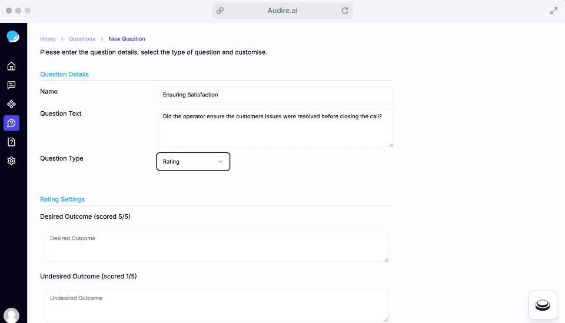Click the Question Details section heading
The image size is (565, 323).
pos(65,74)
